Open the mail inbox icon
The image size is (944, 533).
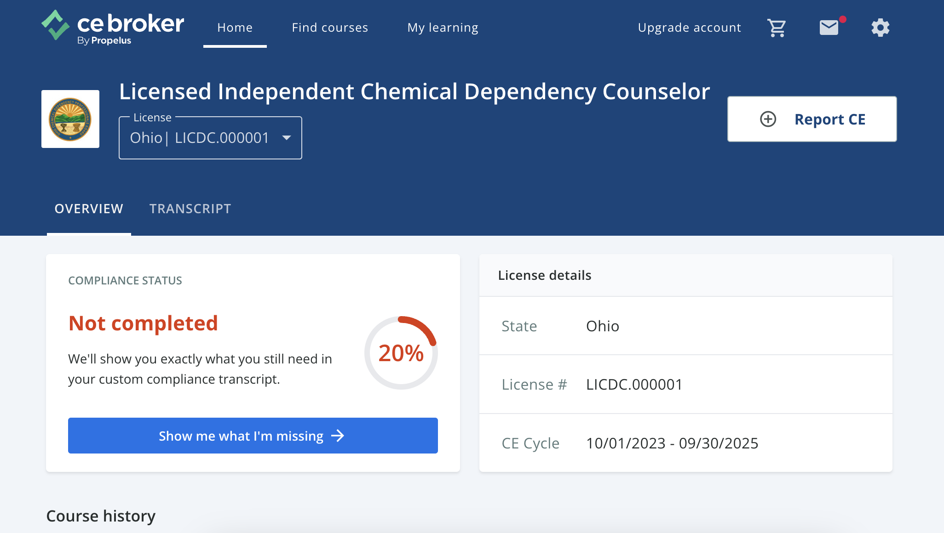coord(829,28)
